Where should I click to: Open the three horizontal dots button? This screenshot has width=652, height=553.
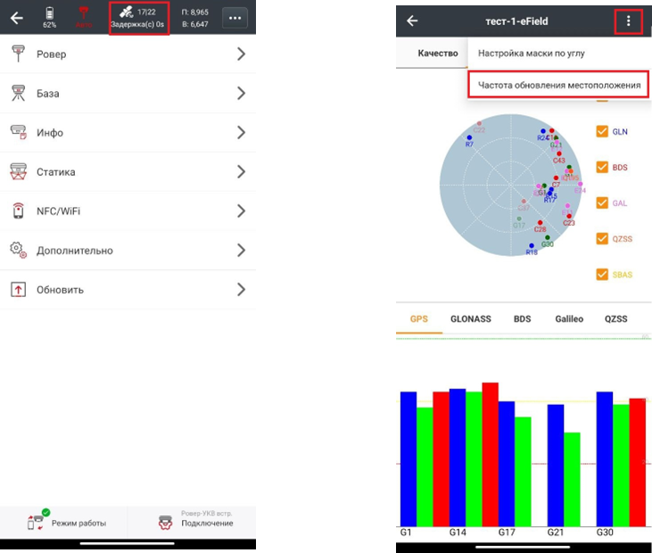(x=235, y=18)
